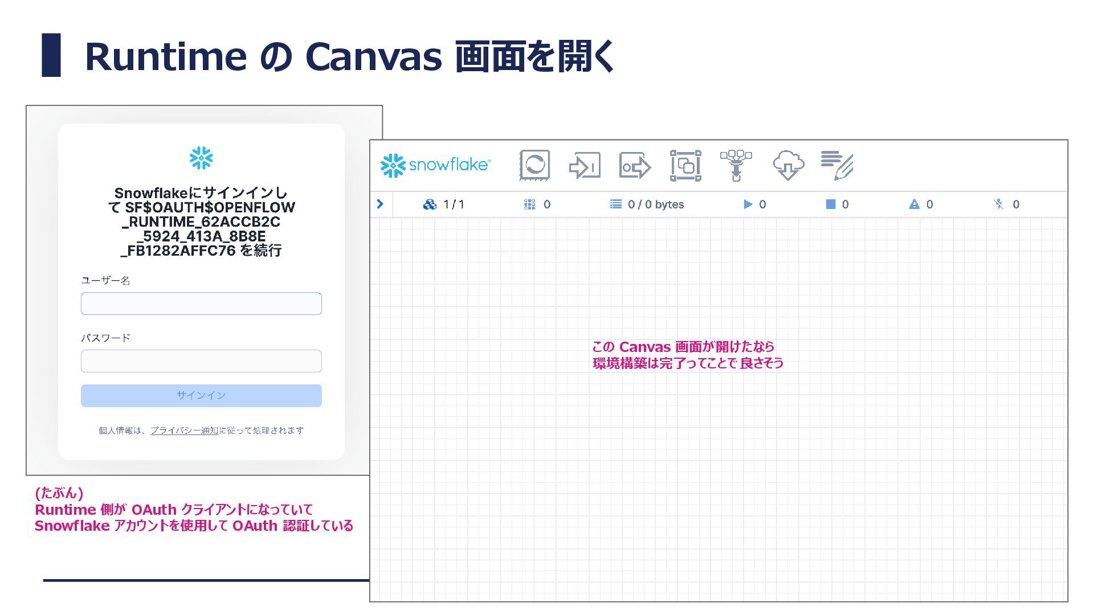Select the Output Port icon
The height and width of the screenshot is (615, 1094).
635,166
